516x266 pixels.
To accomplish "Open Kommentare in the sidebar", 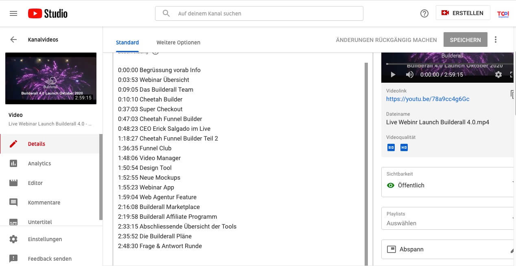I will pos(50,202).
